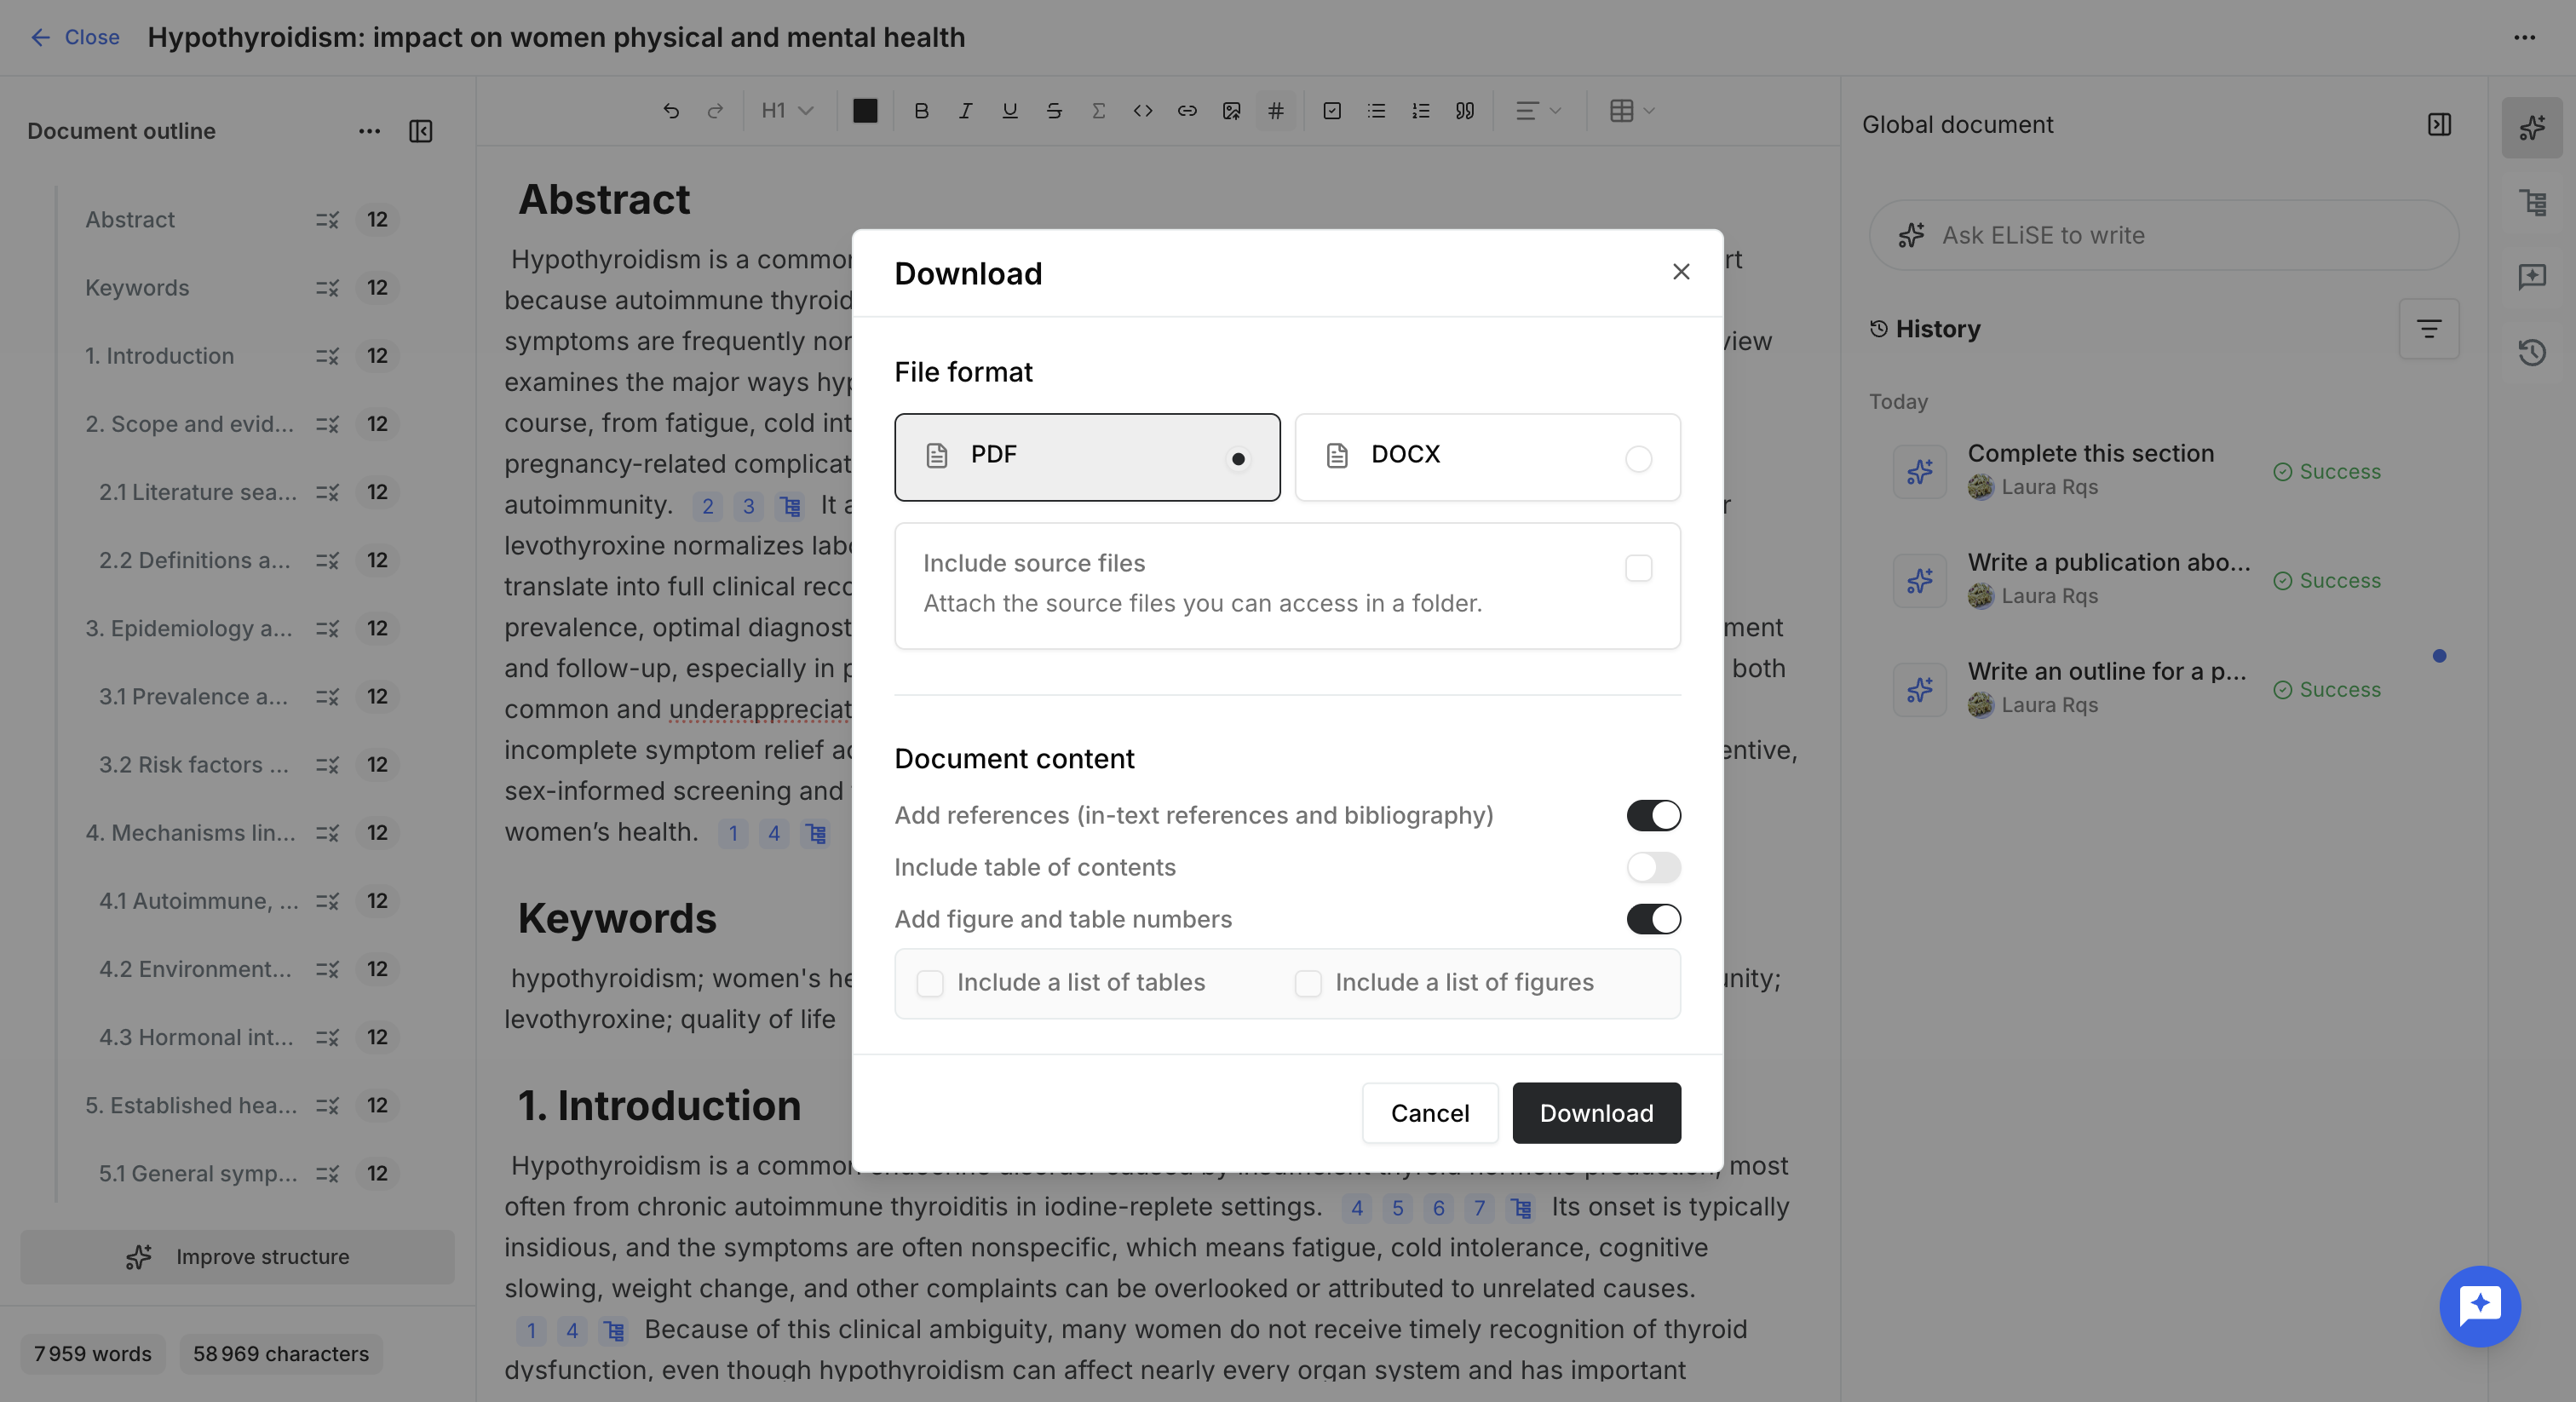Click the Ask ELiSE to write field

click(x=2163, y=235)
